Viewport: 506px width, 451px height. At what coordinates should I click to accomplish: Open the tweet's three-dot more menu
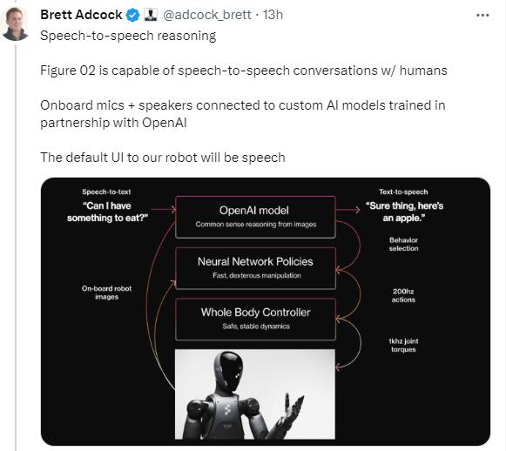click(x=482, y=15)
